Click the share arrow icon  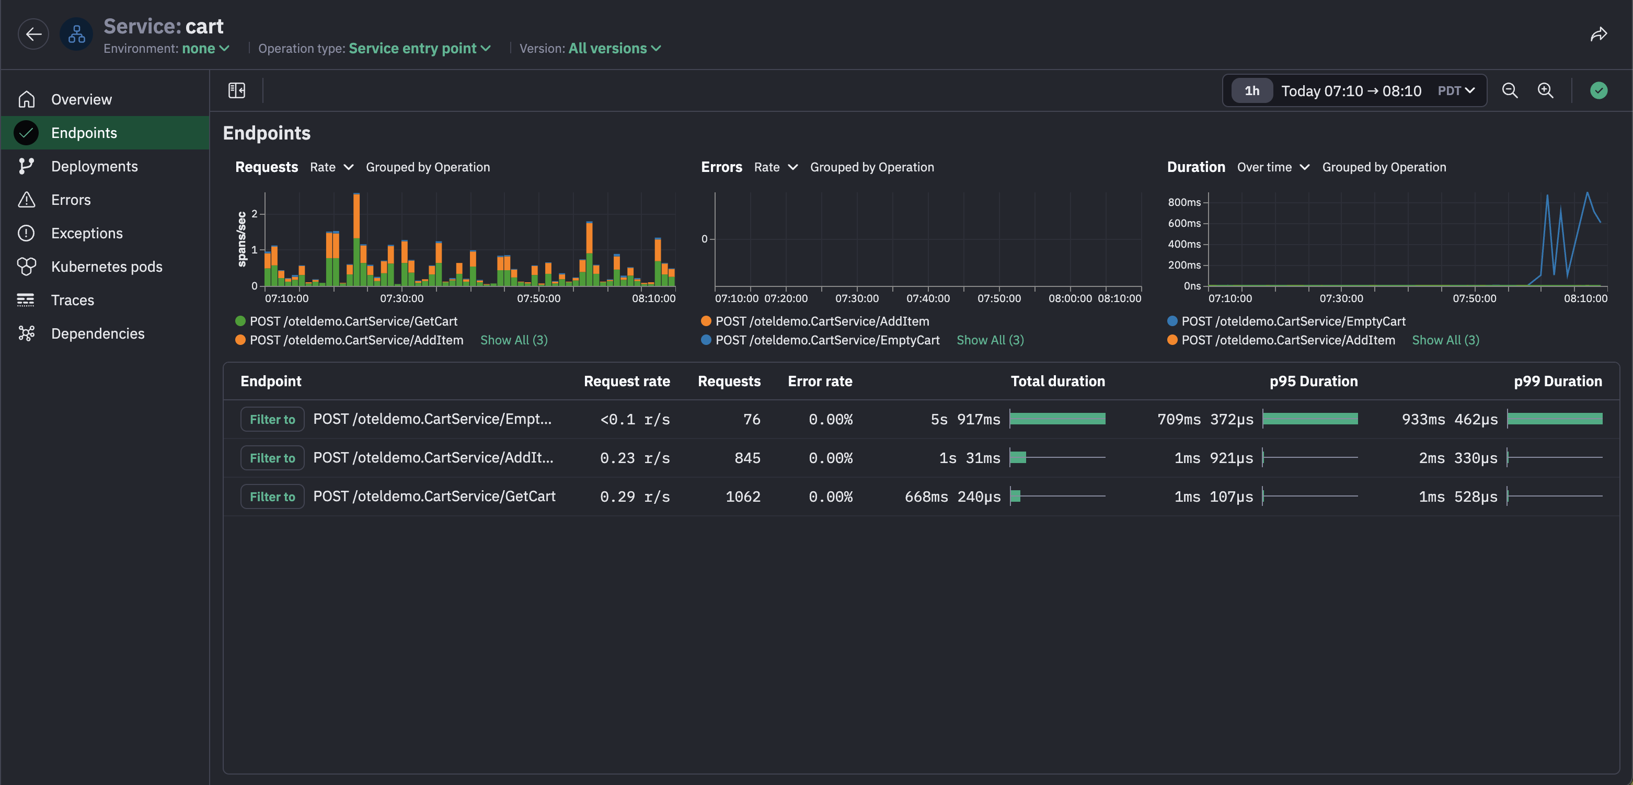(x=1598, y=34)
